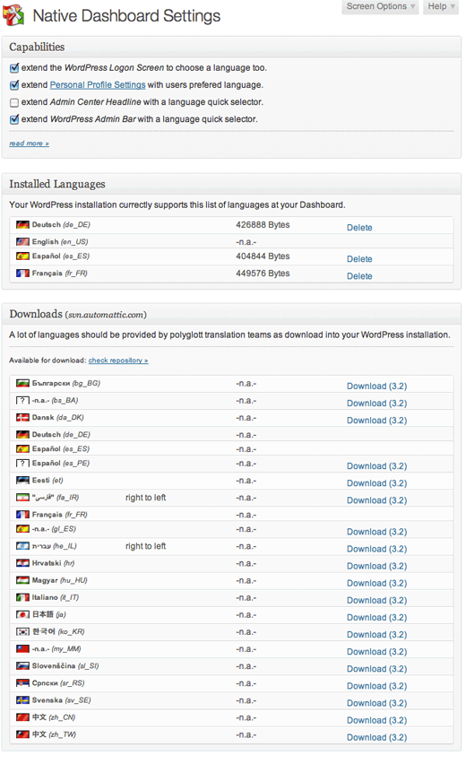
Task: Enable Admin Center Headline language selector
Action: (x=14, y=103)
